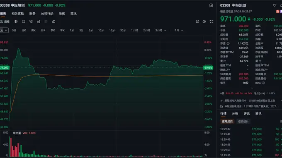The image size is (282, 158).
Task: Open the 相关窝轮 tab
Action: tap(17, 14)
